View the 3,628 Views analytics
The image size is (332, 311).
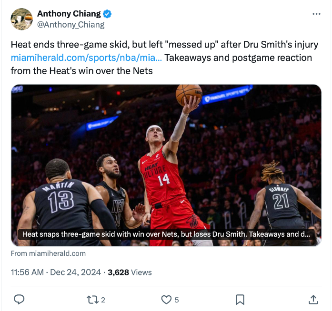(x=130, y=272)
